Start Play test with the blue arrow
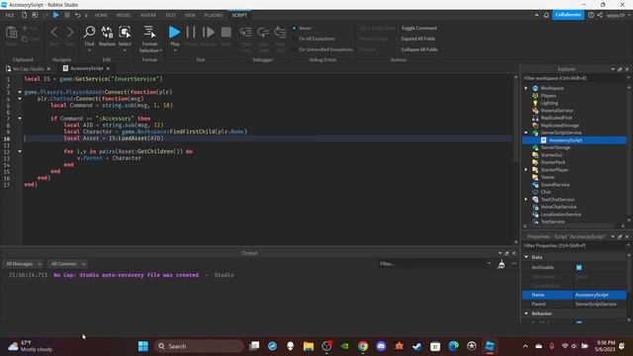 174,32
